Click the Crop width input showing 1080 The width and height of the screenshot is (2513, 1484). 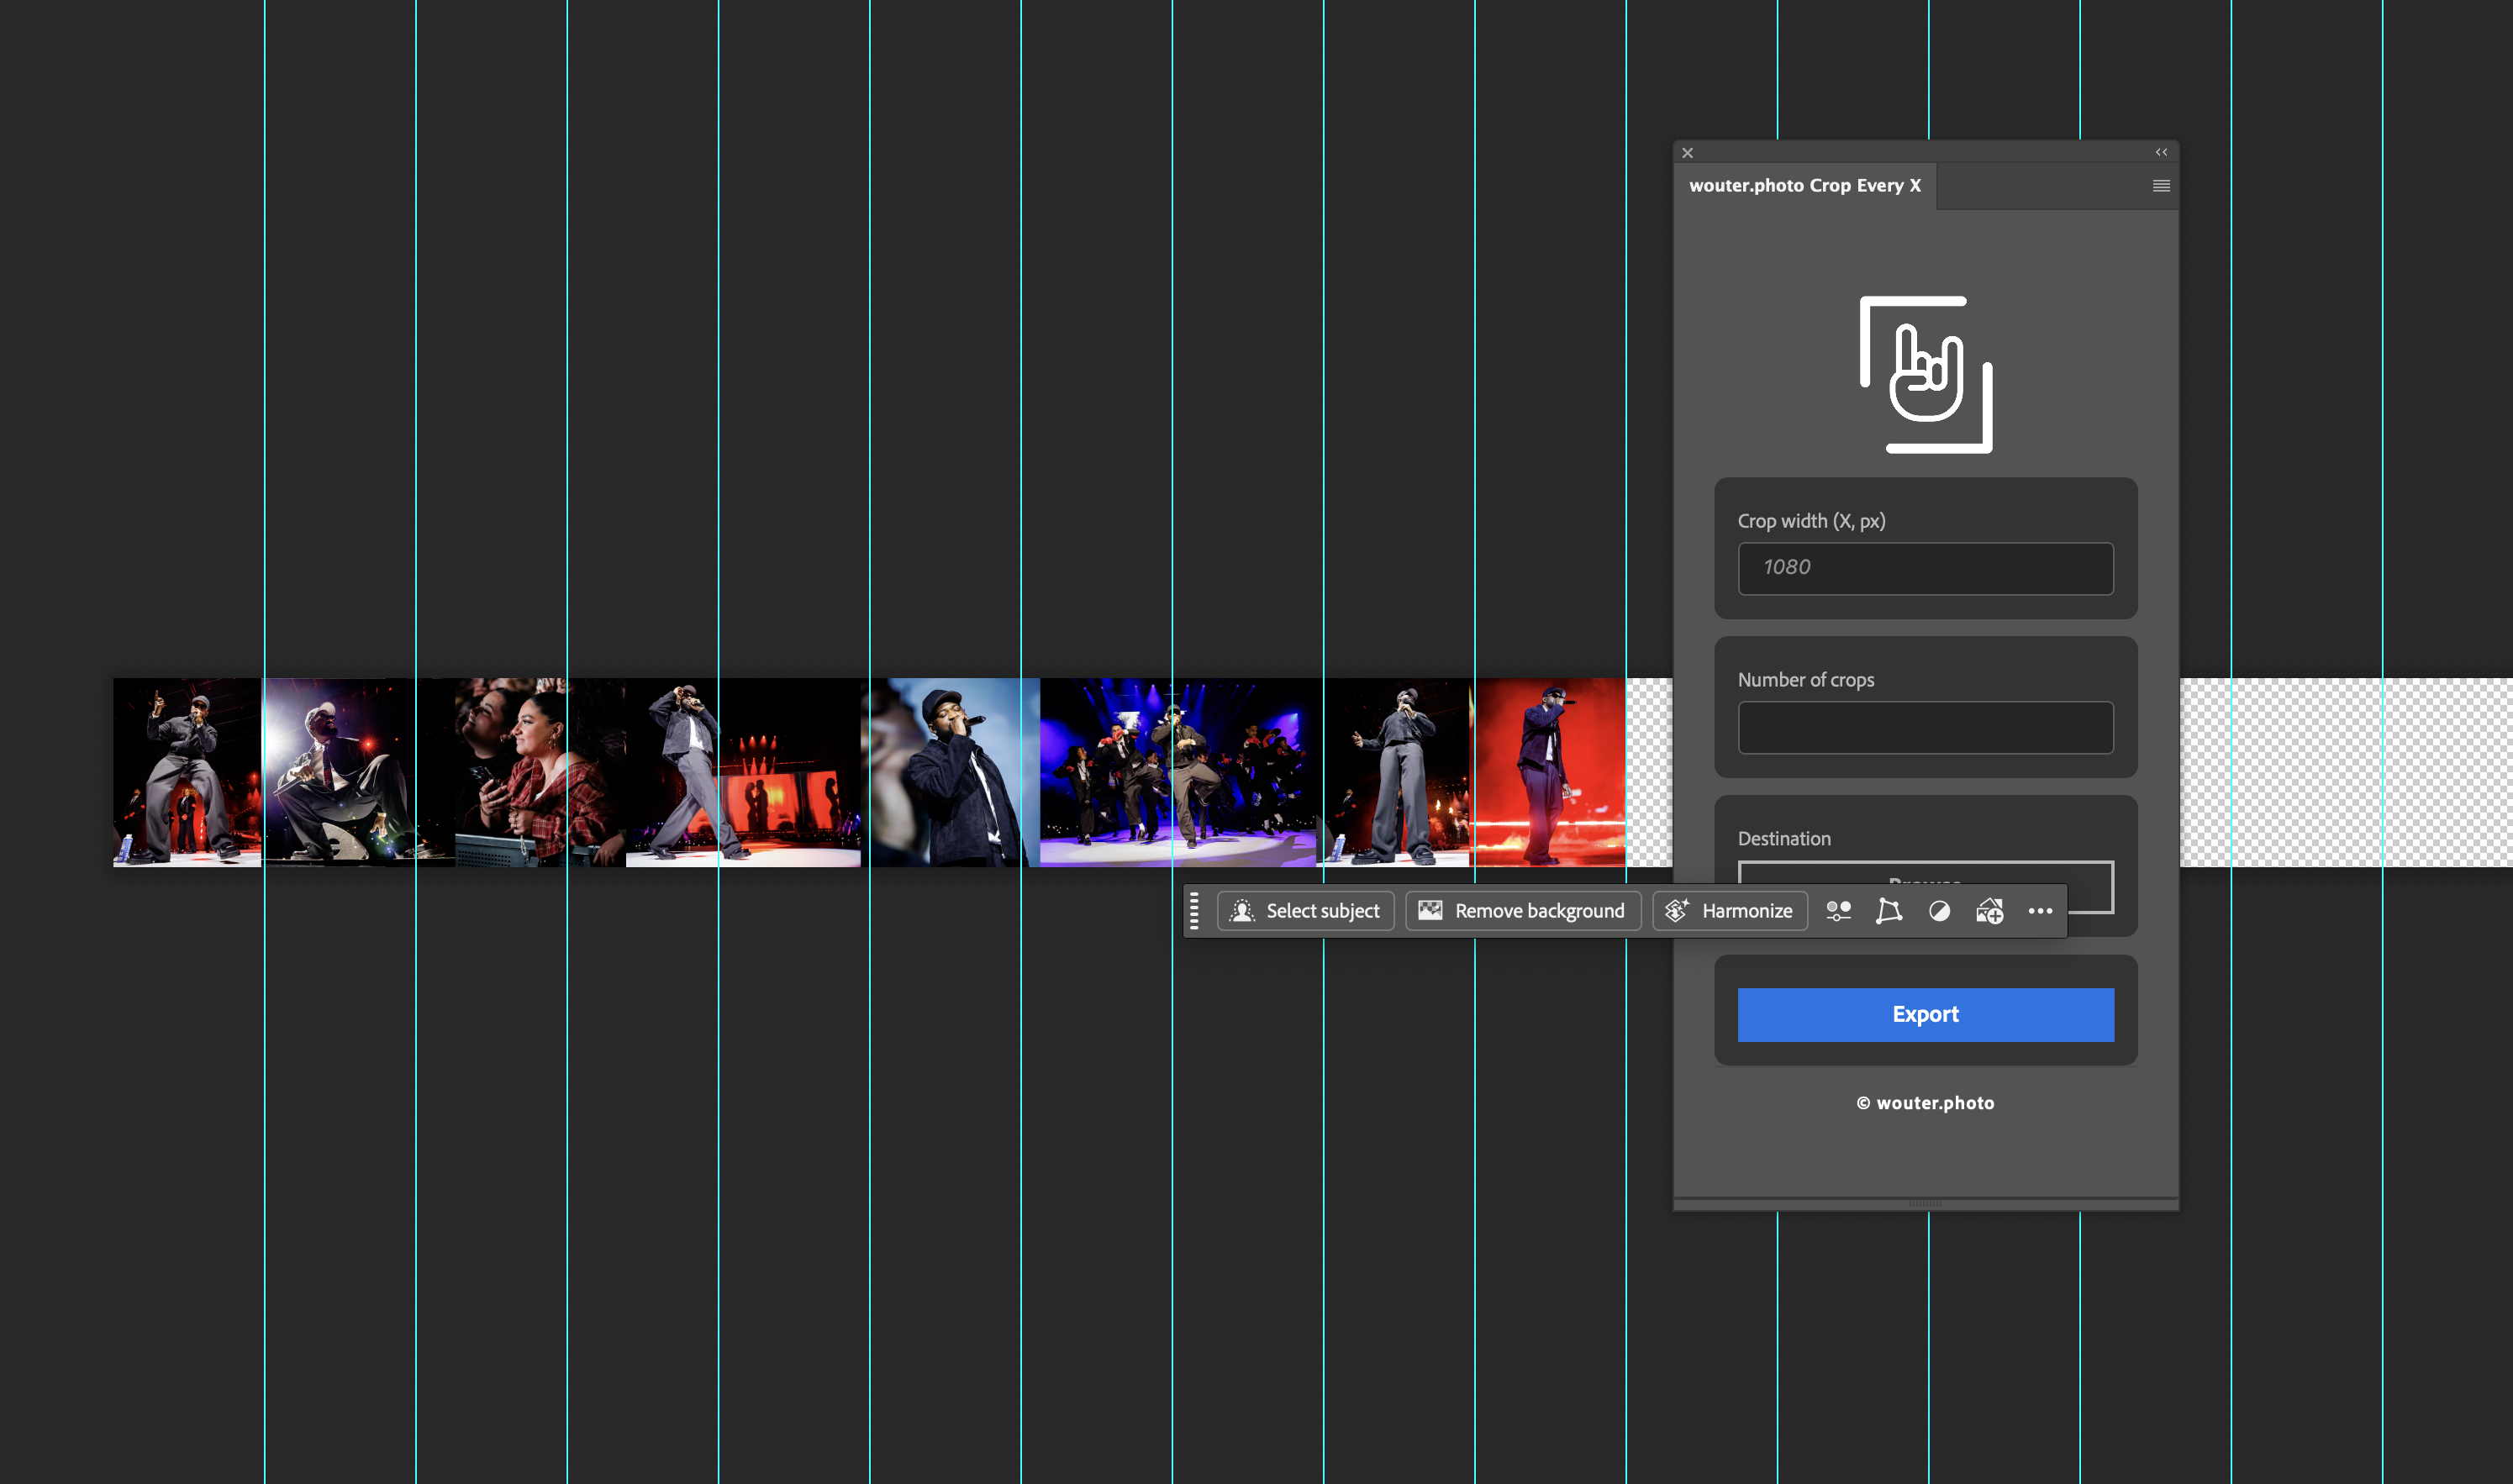coord(1925,568)
